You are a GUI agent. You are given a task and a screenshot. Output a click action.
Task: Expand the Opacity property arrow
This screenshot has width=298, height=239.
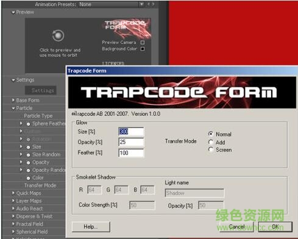[21, 162]
